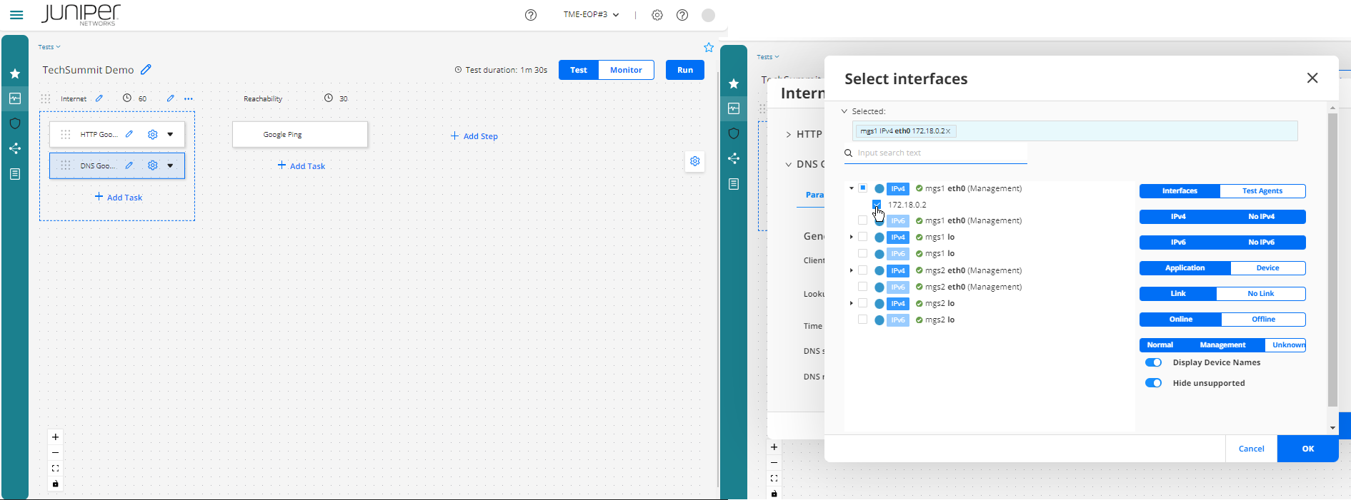Uncheck the 172.18.0.2 address checkbox
This screenshot has height=500, width=1351.
877,205
